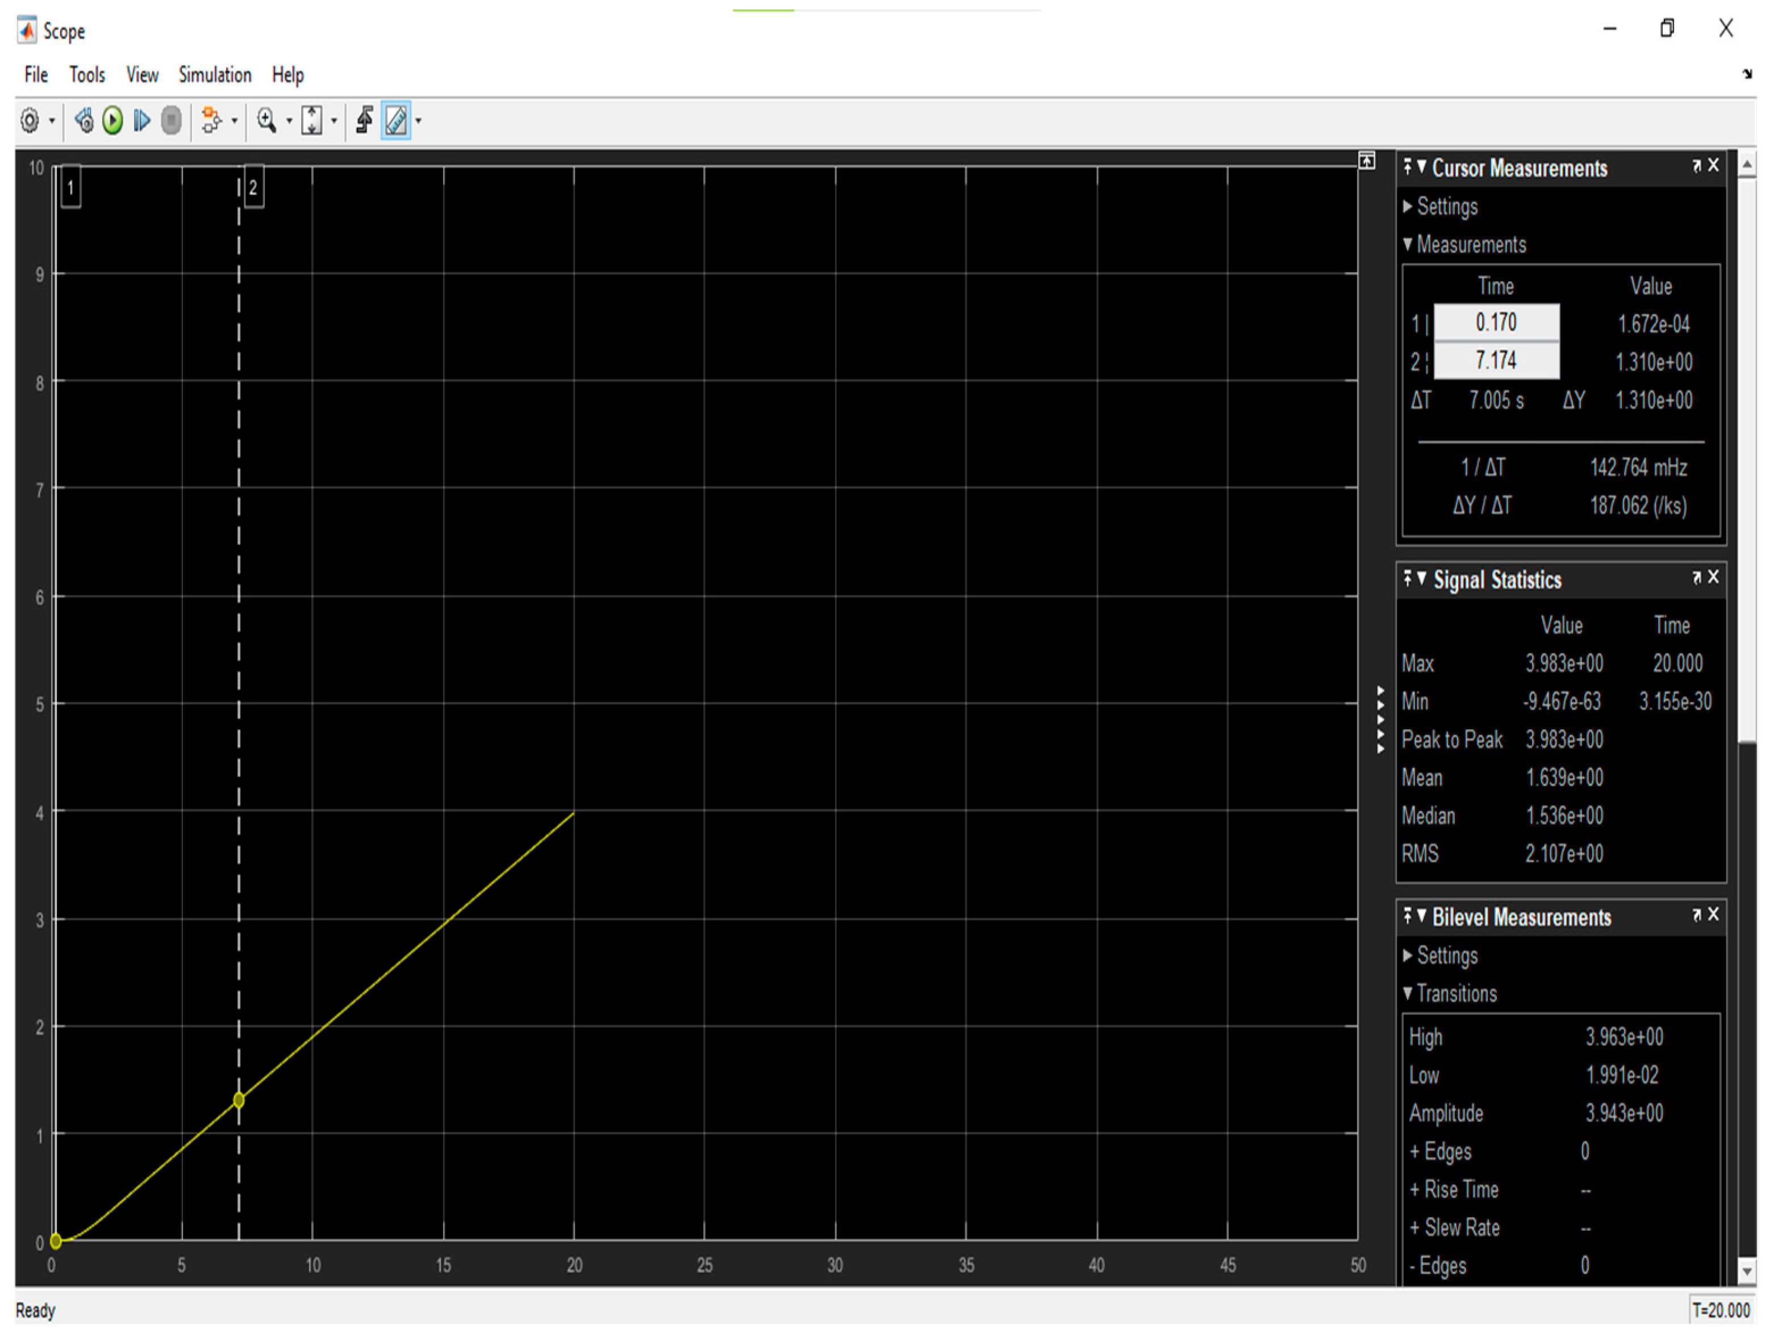Image resolution: width=1770 pixels, height=1333 pixels.
Task: Click cursor 1 label marker on plot
Action: tap(70, 187)
